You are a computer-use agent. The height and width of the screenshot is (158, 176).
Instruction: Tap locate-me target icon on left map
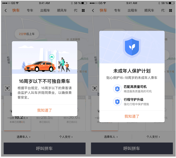coord(7,88)
